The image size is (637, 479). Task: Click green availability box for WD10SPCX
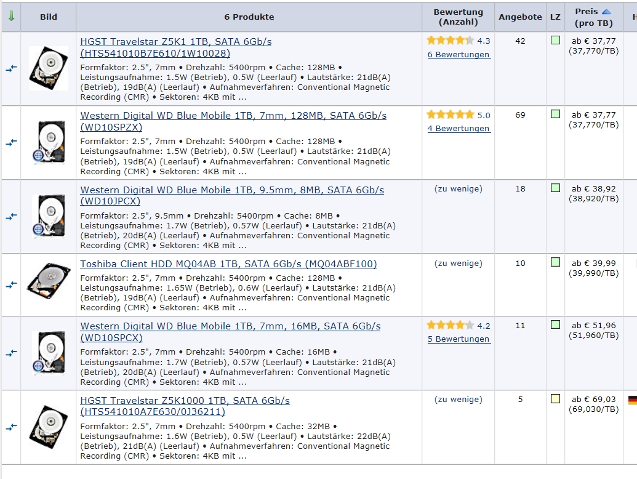coord(555,324)
